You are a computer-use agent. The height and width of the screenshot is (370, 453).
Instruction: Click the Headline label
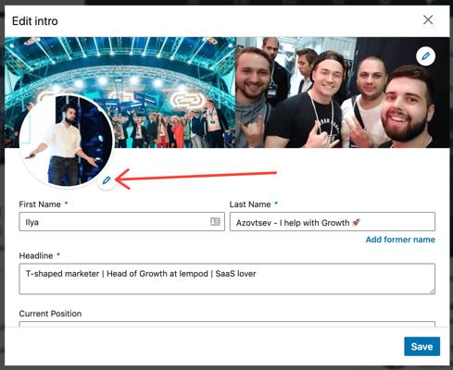pos(36,256)
